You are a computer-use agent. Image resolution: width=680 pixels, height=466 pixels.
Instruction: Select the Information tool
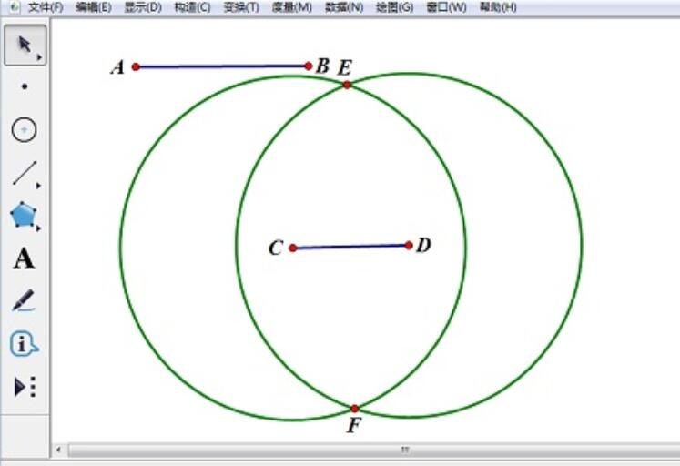[x=24, y=344]
